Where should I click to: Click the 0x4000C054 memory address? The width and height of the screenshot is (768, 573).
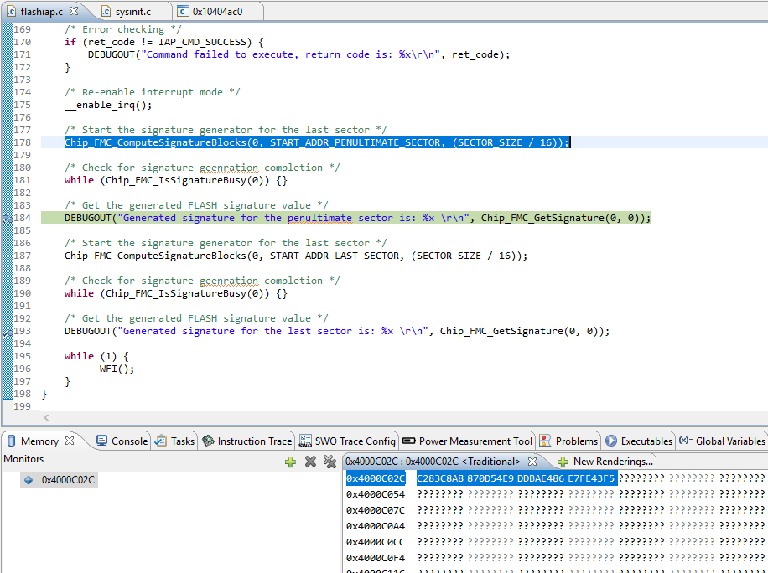click(376, 494)
